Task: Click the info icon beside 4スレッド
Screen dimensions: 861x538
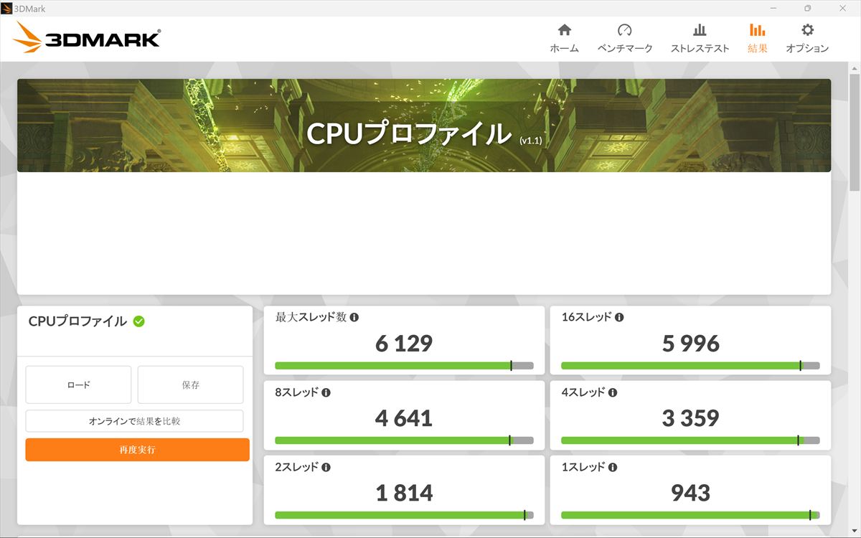Action: click(613, 392)
